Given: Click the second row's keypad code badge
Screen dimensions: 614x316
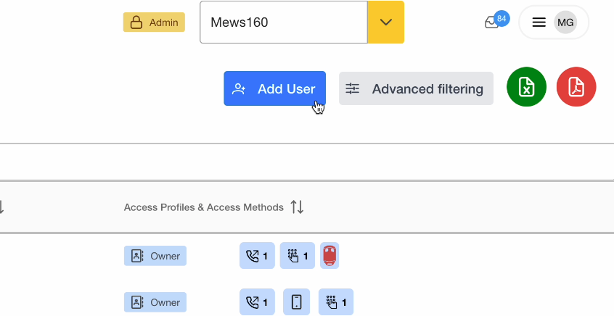Looking at the screenshot, I should [x=336, y=302].
